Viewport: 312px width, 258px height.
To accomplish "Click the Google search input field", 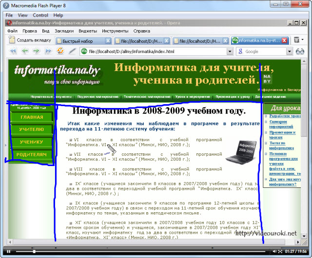I will coord(265,52).
